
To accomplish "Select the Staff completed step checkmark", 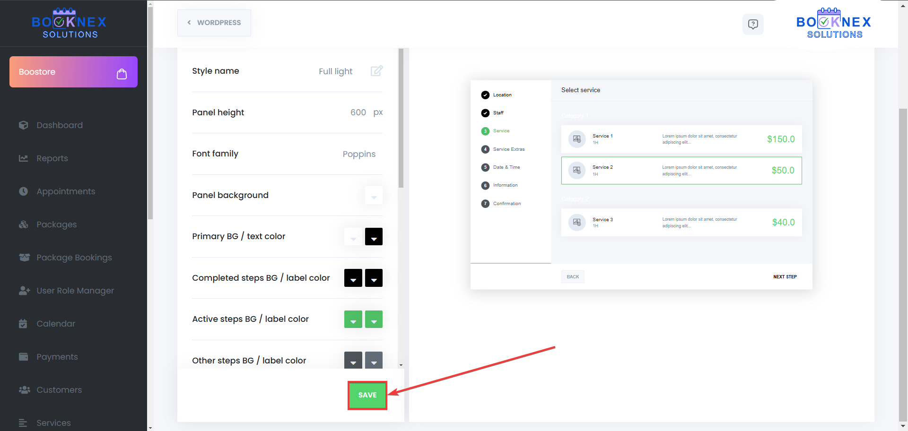I will coord(485,113).
